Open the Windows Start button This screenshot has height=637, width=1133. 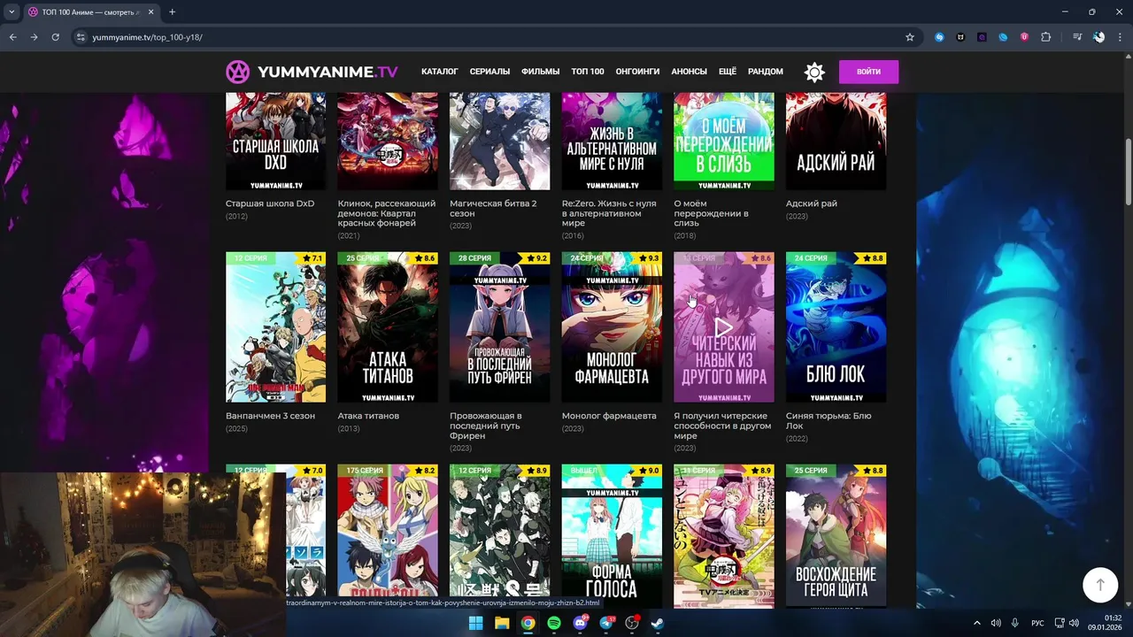[x=475, y=623]
